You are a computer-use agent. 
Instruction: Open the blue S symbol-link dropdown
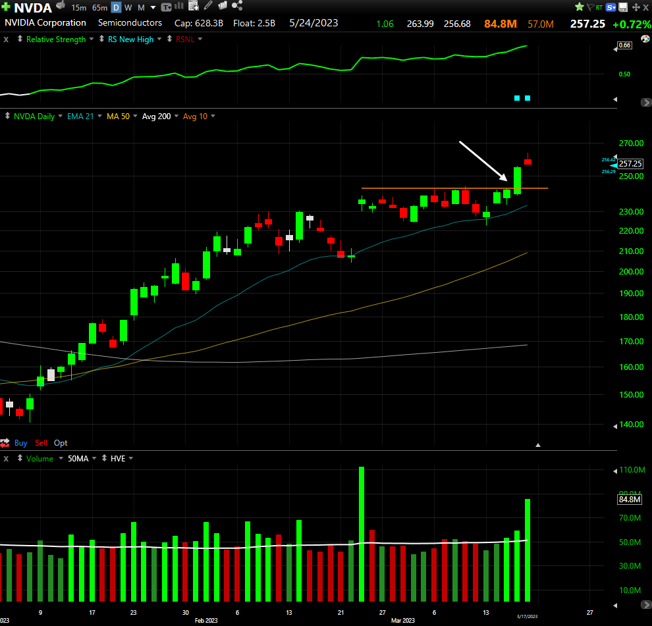(x=611, y=7)
